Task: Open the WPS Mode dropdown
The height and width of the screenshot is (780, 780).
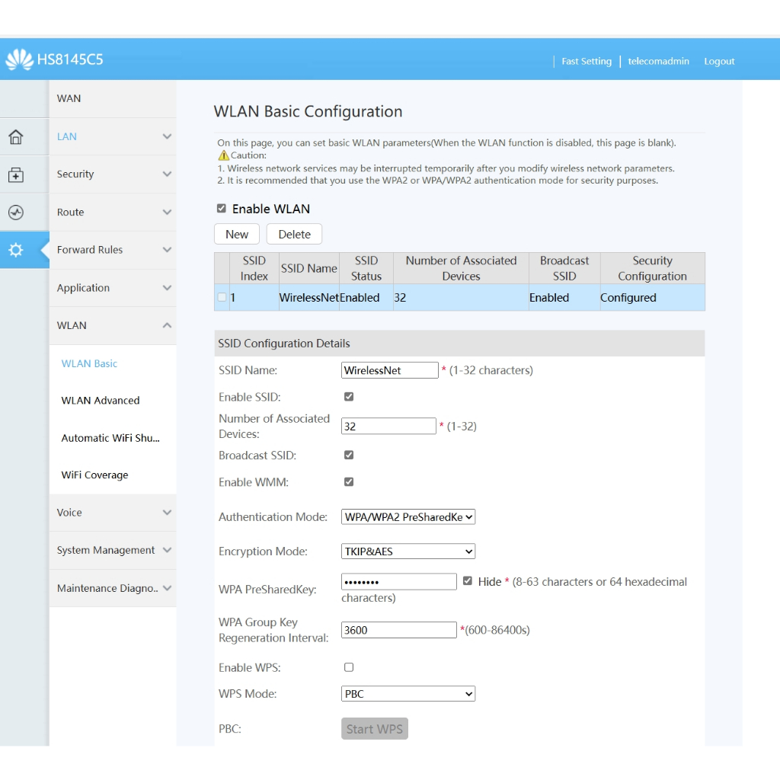Action: point(409,694)
